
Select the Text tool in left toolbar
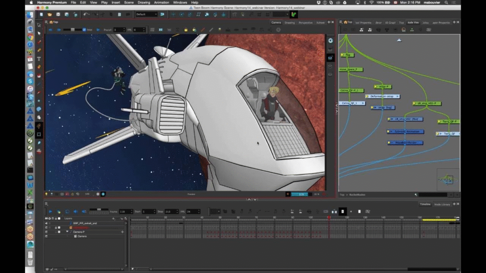39,59
